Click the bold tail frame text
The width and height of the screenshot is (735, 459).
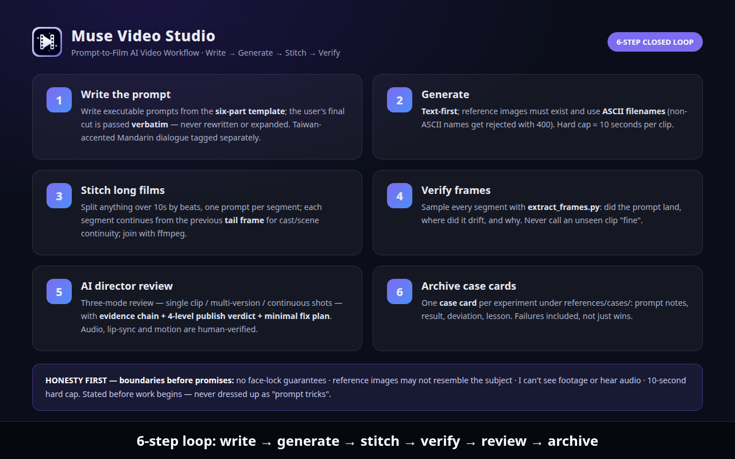[245, 220]
